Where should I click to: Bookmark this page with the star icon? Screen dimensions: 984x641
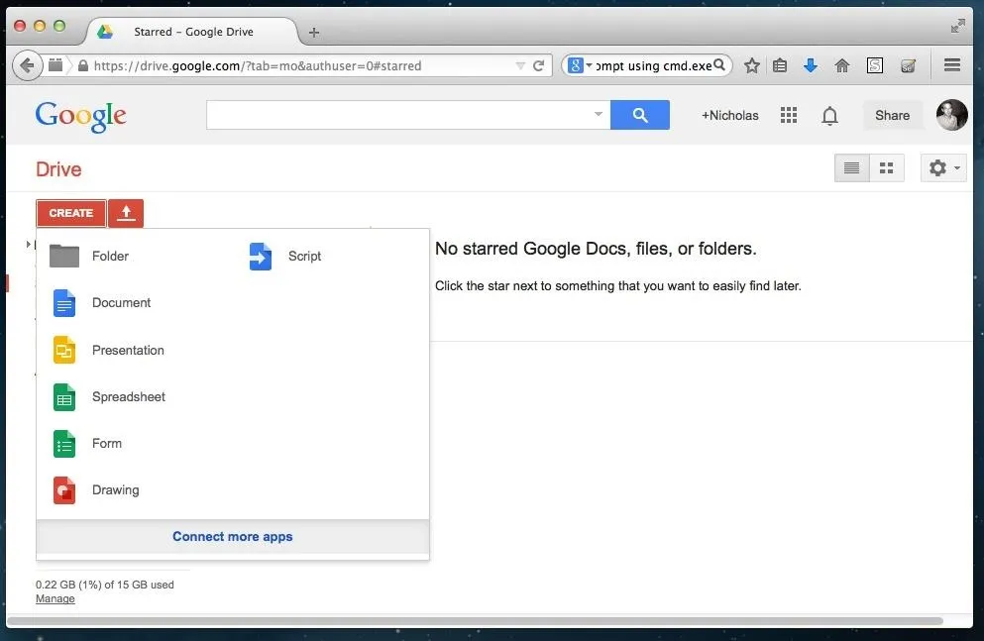coord(752,65)
